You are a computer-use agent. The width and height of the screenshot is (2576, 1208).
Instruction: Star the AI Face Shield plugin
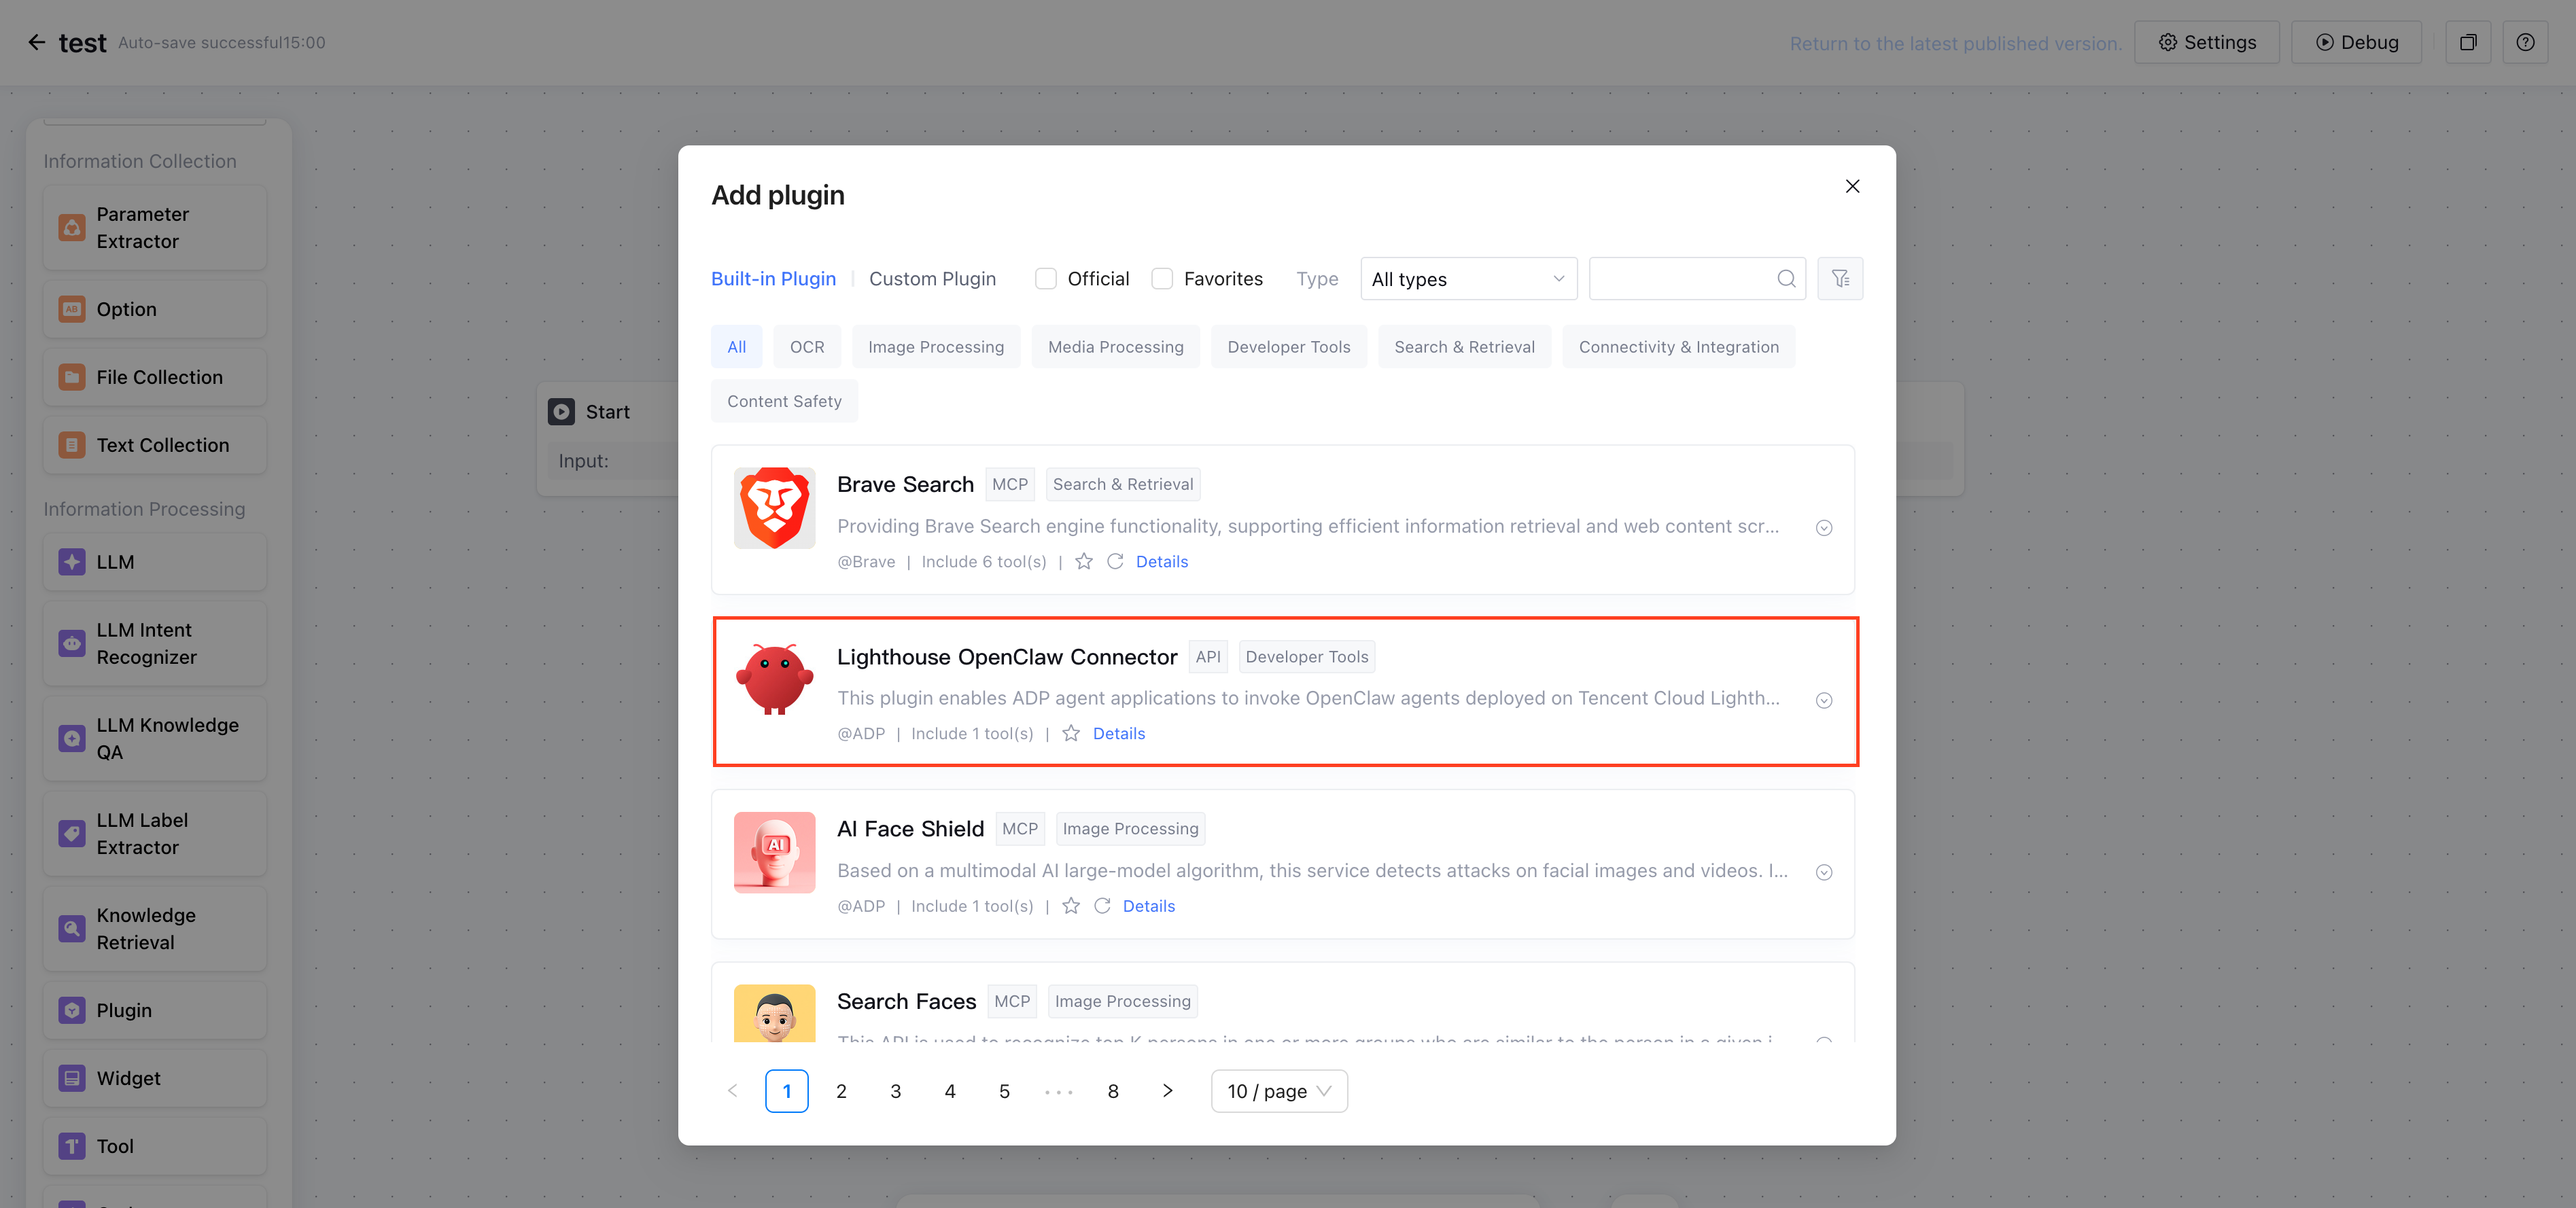click(x=1071, y=906)
